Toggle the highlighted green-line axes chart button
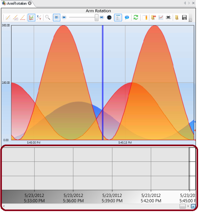This screenshot has height=212, width=199. pos(31,18)
